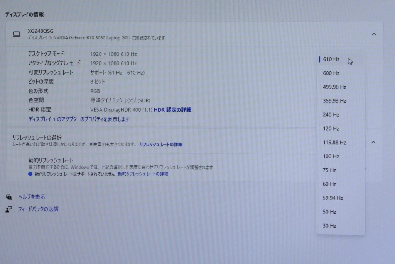Click the help icon next to ヘルプを表示
The height and width of the screenshot is (264, 395).
coord(9,197)
